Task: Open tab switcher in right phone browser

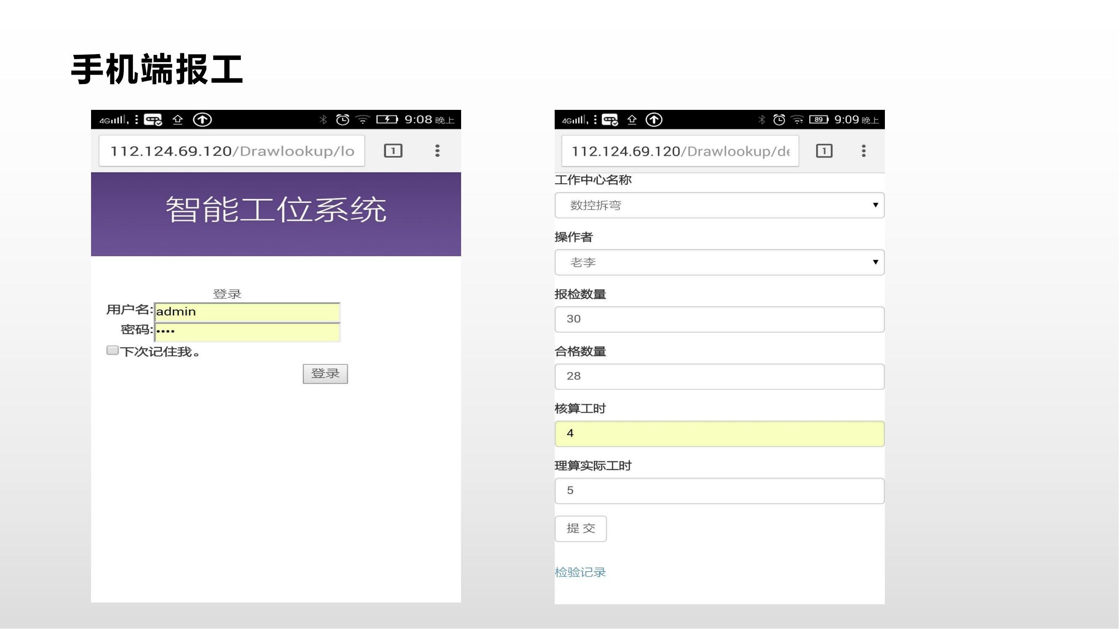Action: (x=824, y=151)
